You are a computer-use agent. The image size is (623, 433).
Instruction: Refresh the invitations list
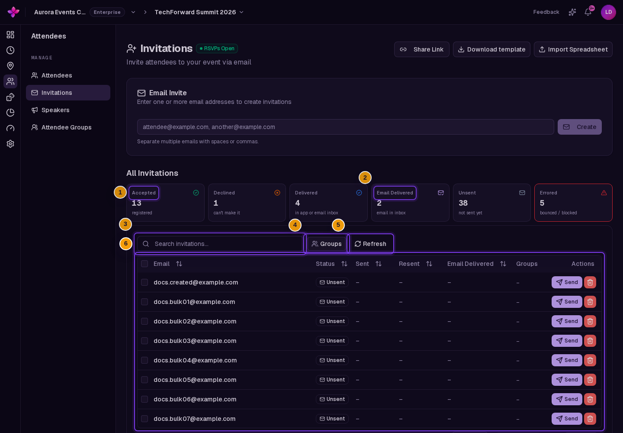tap(370, 244)
